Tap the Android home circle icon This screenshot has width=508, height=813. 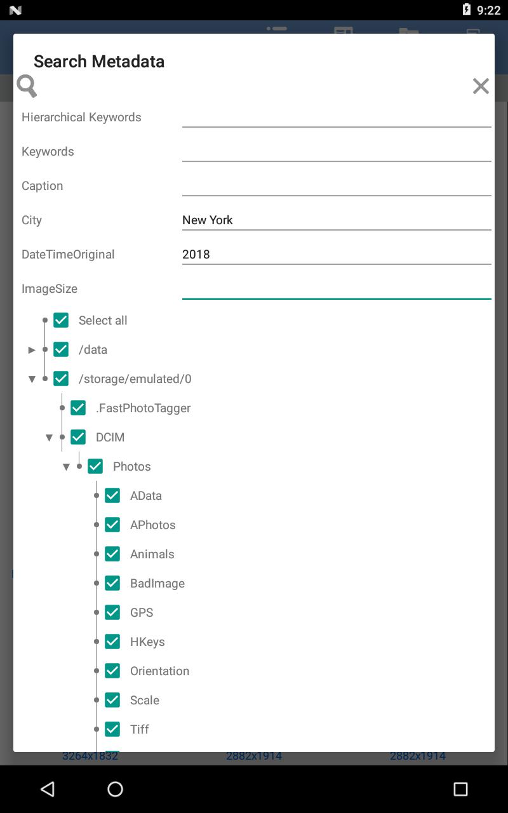115,789
